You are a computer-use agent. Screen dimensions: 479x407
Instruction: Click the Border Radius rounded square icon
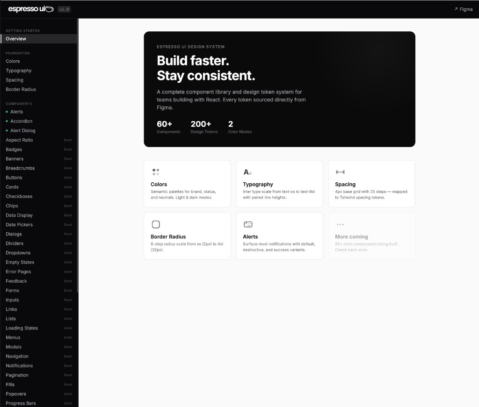156,224
